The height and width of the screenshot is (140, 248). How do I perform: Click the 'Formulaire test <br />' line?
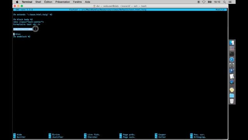point(27,24)
